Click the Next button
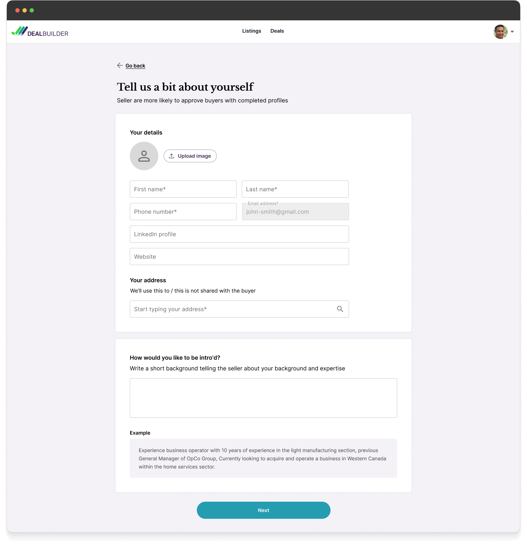Screen dimensions: 527x547 click(263, 510)
